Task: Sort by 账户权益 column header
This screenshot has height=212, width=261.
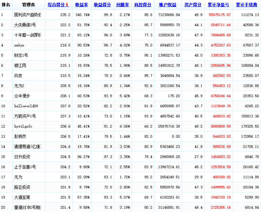Action: pyautogui.click(x=168, y=5)
